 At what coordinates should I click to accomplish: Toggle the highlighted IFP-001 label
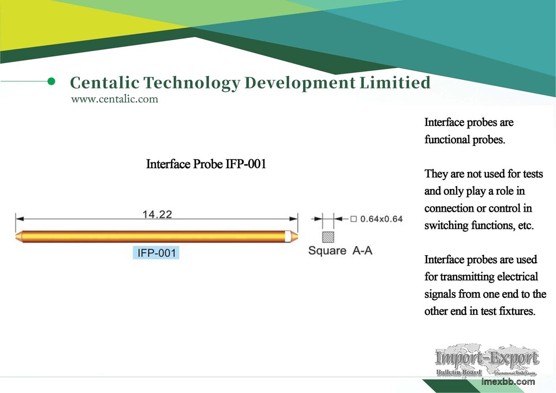(157, 252)
